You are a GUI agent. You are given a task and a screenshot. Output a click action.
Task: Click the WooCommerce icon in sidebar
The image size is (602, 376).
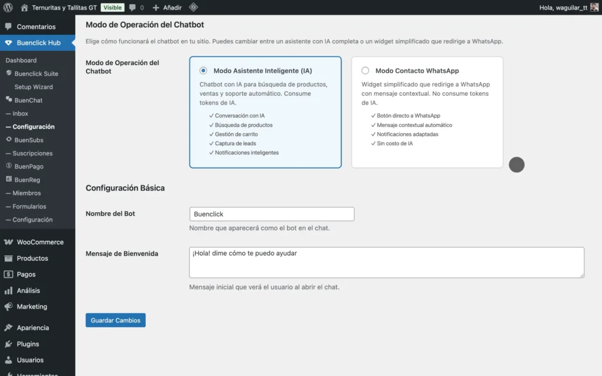(8, 242)
